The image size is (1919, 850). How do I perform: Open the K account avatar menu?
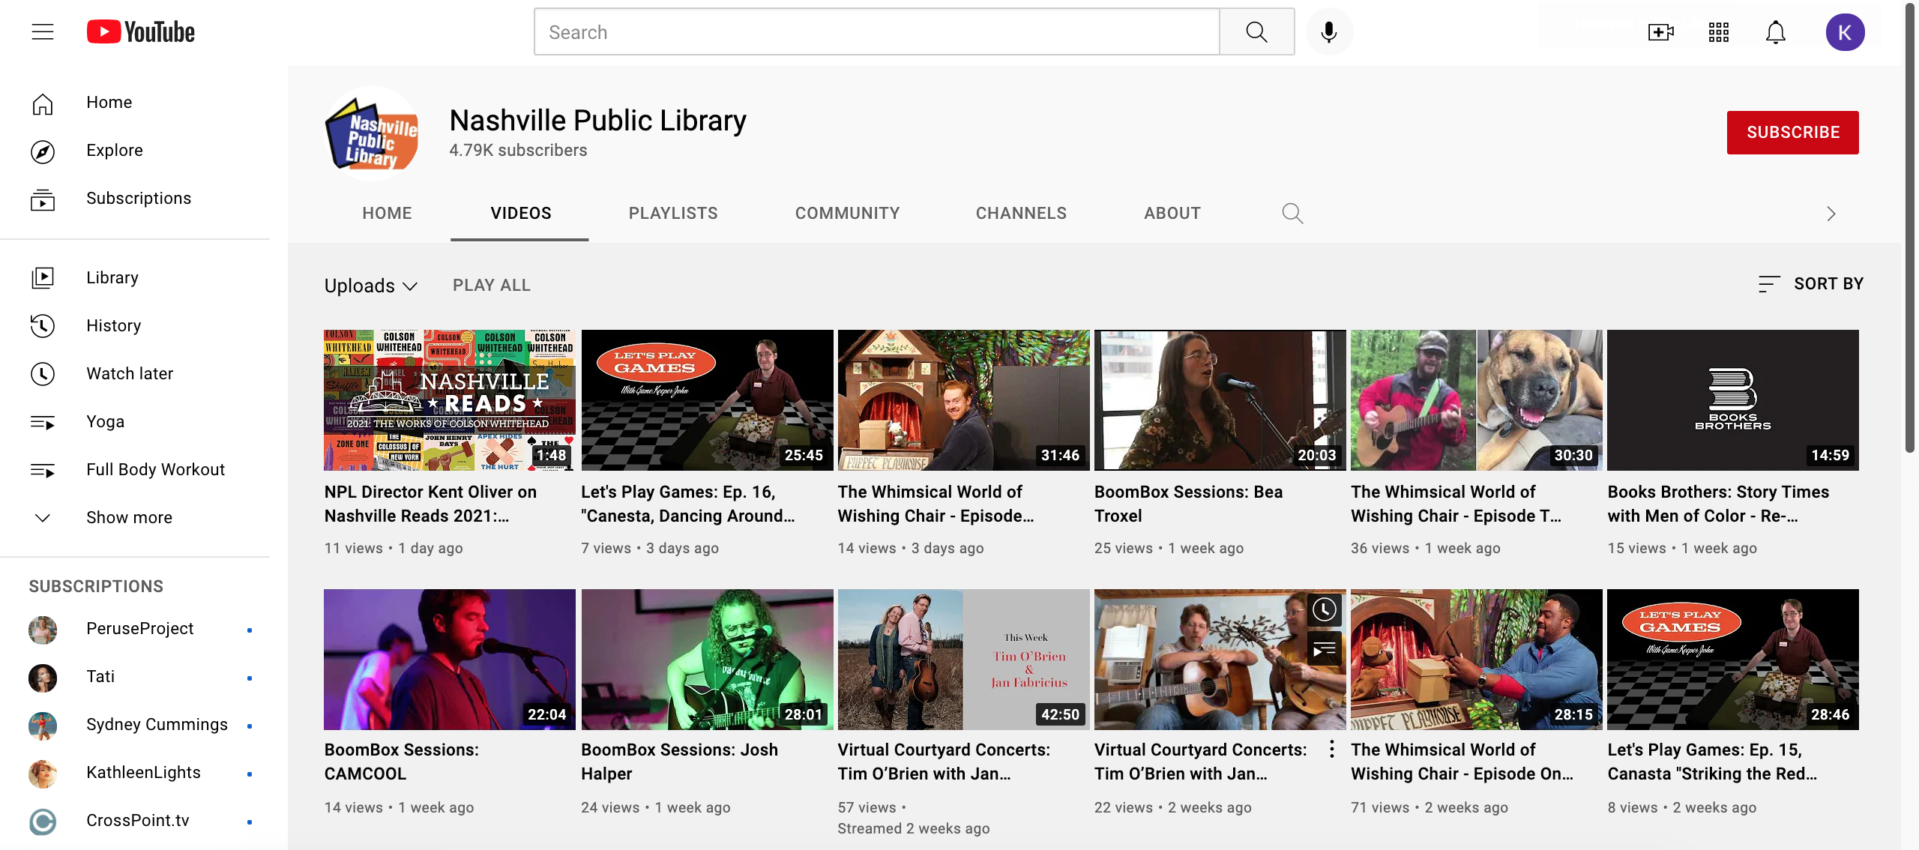pyautogui.click(x=1845, y=32)
